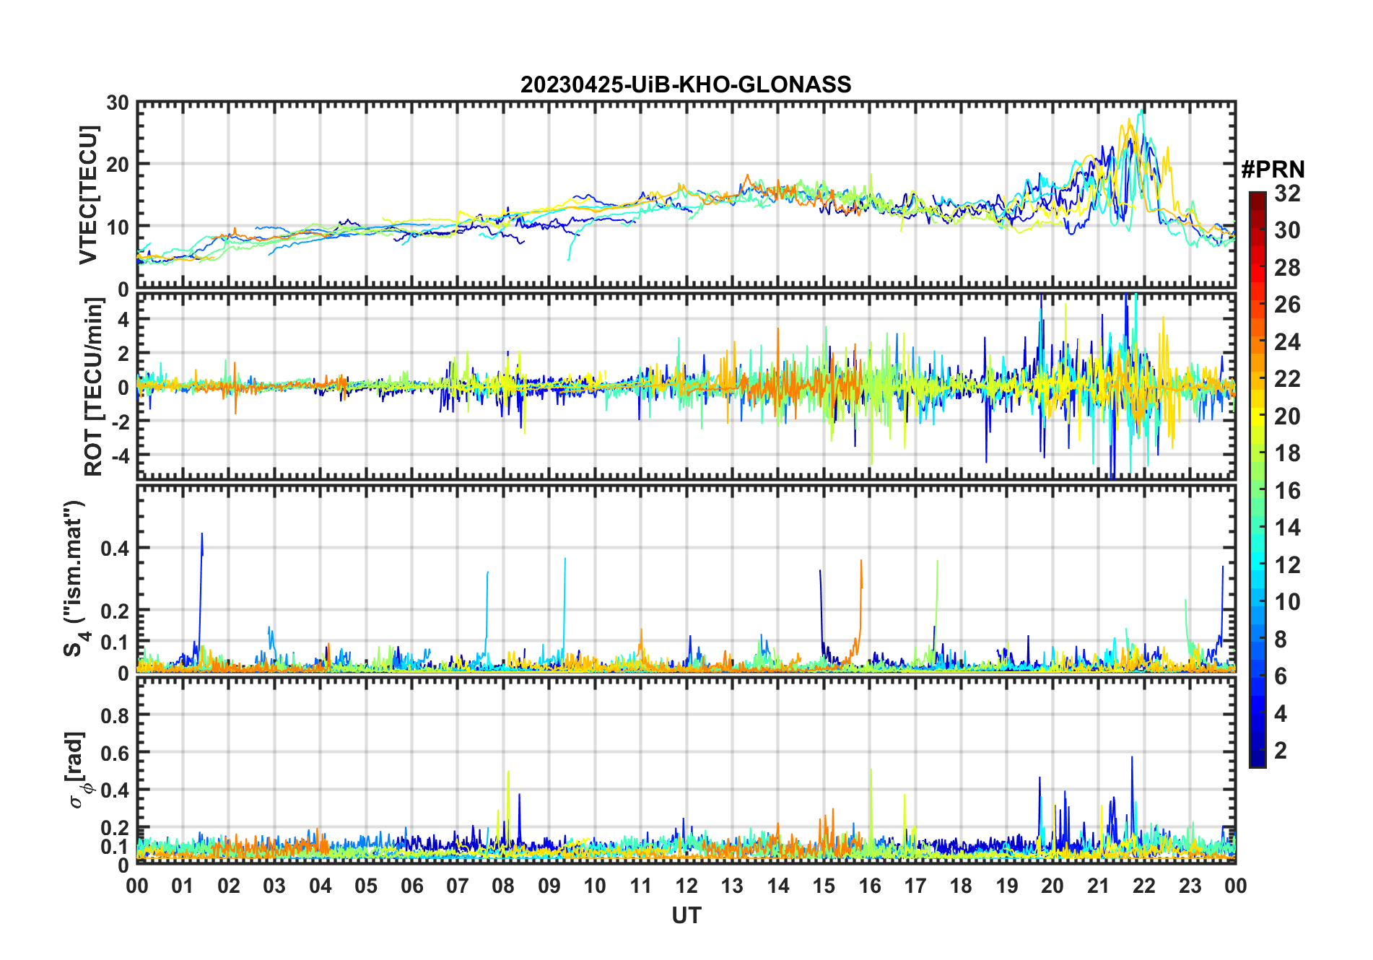Click the σφ [rad] y-axis label
The image size is (1373, 960).
point(78,769)
